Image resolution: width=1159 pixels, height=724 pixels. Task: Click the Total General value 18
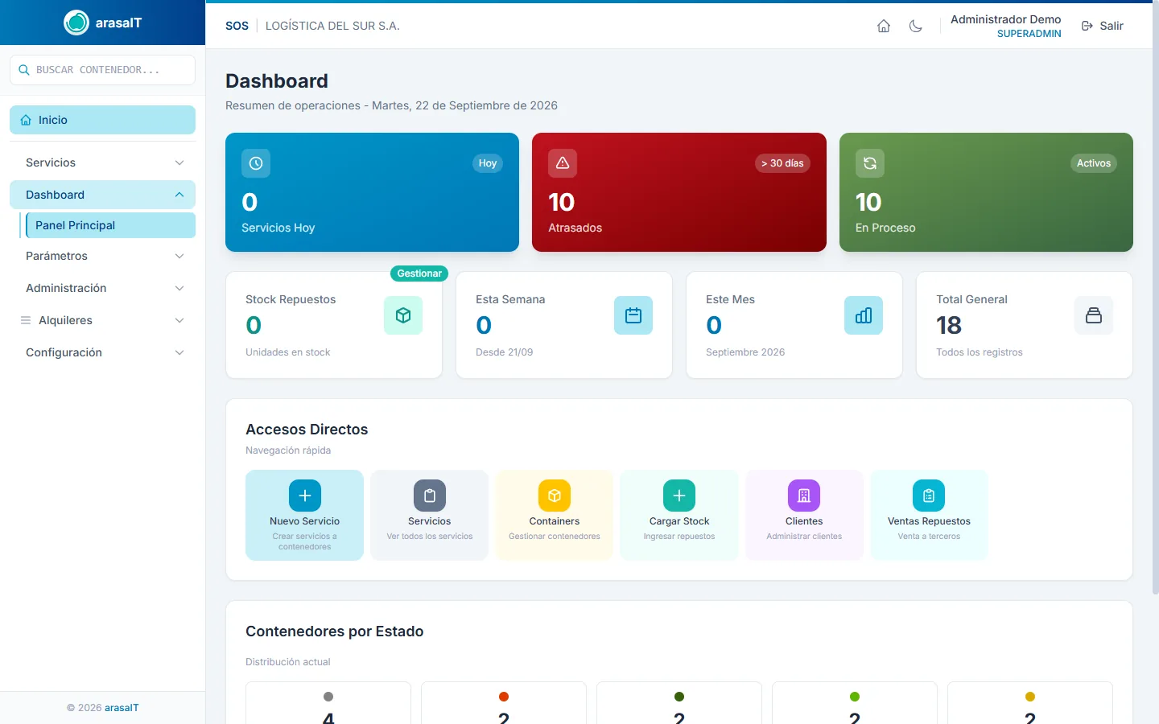949,325
